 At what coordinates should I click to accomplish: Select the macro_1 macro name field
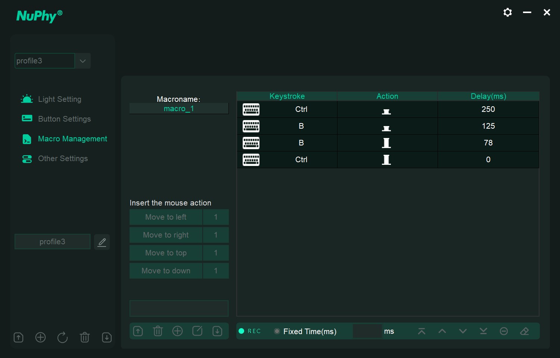tap(179, 109)
